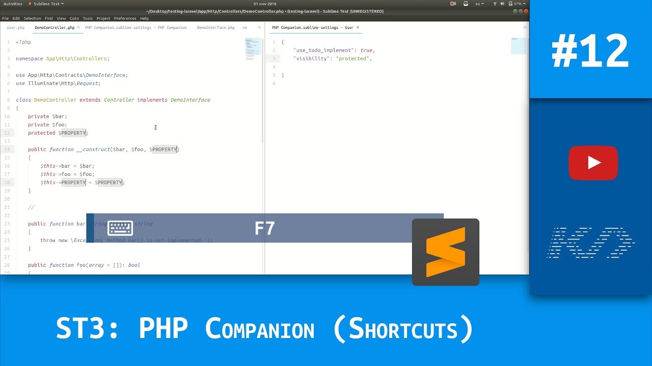Click the 'true' value of use_todo_implement
The image size is (652, 366).
click(367, 50)
